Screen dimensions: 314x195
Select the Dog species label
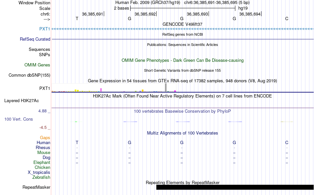click(x=46, y=158)
